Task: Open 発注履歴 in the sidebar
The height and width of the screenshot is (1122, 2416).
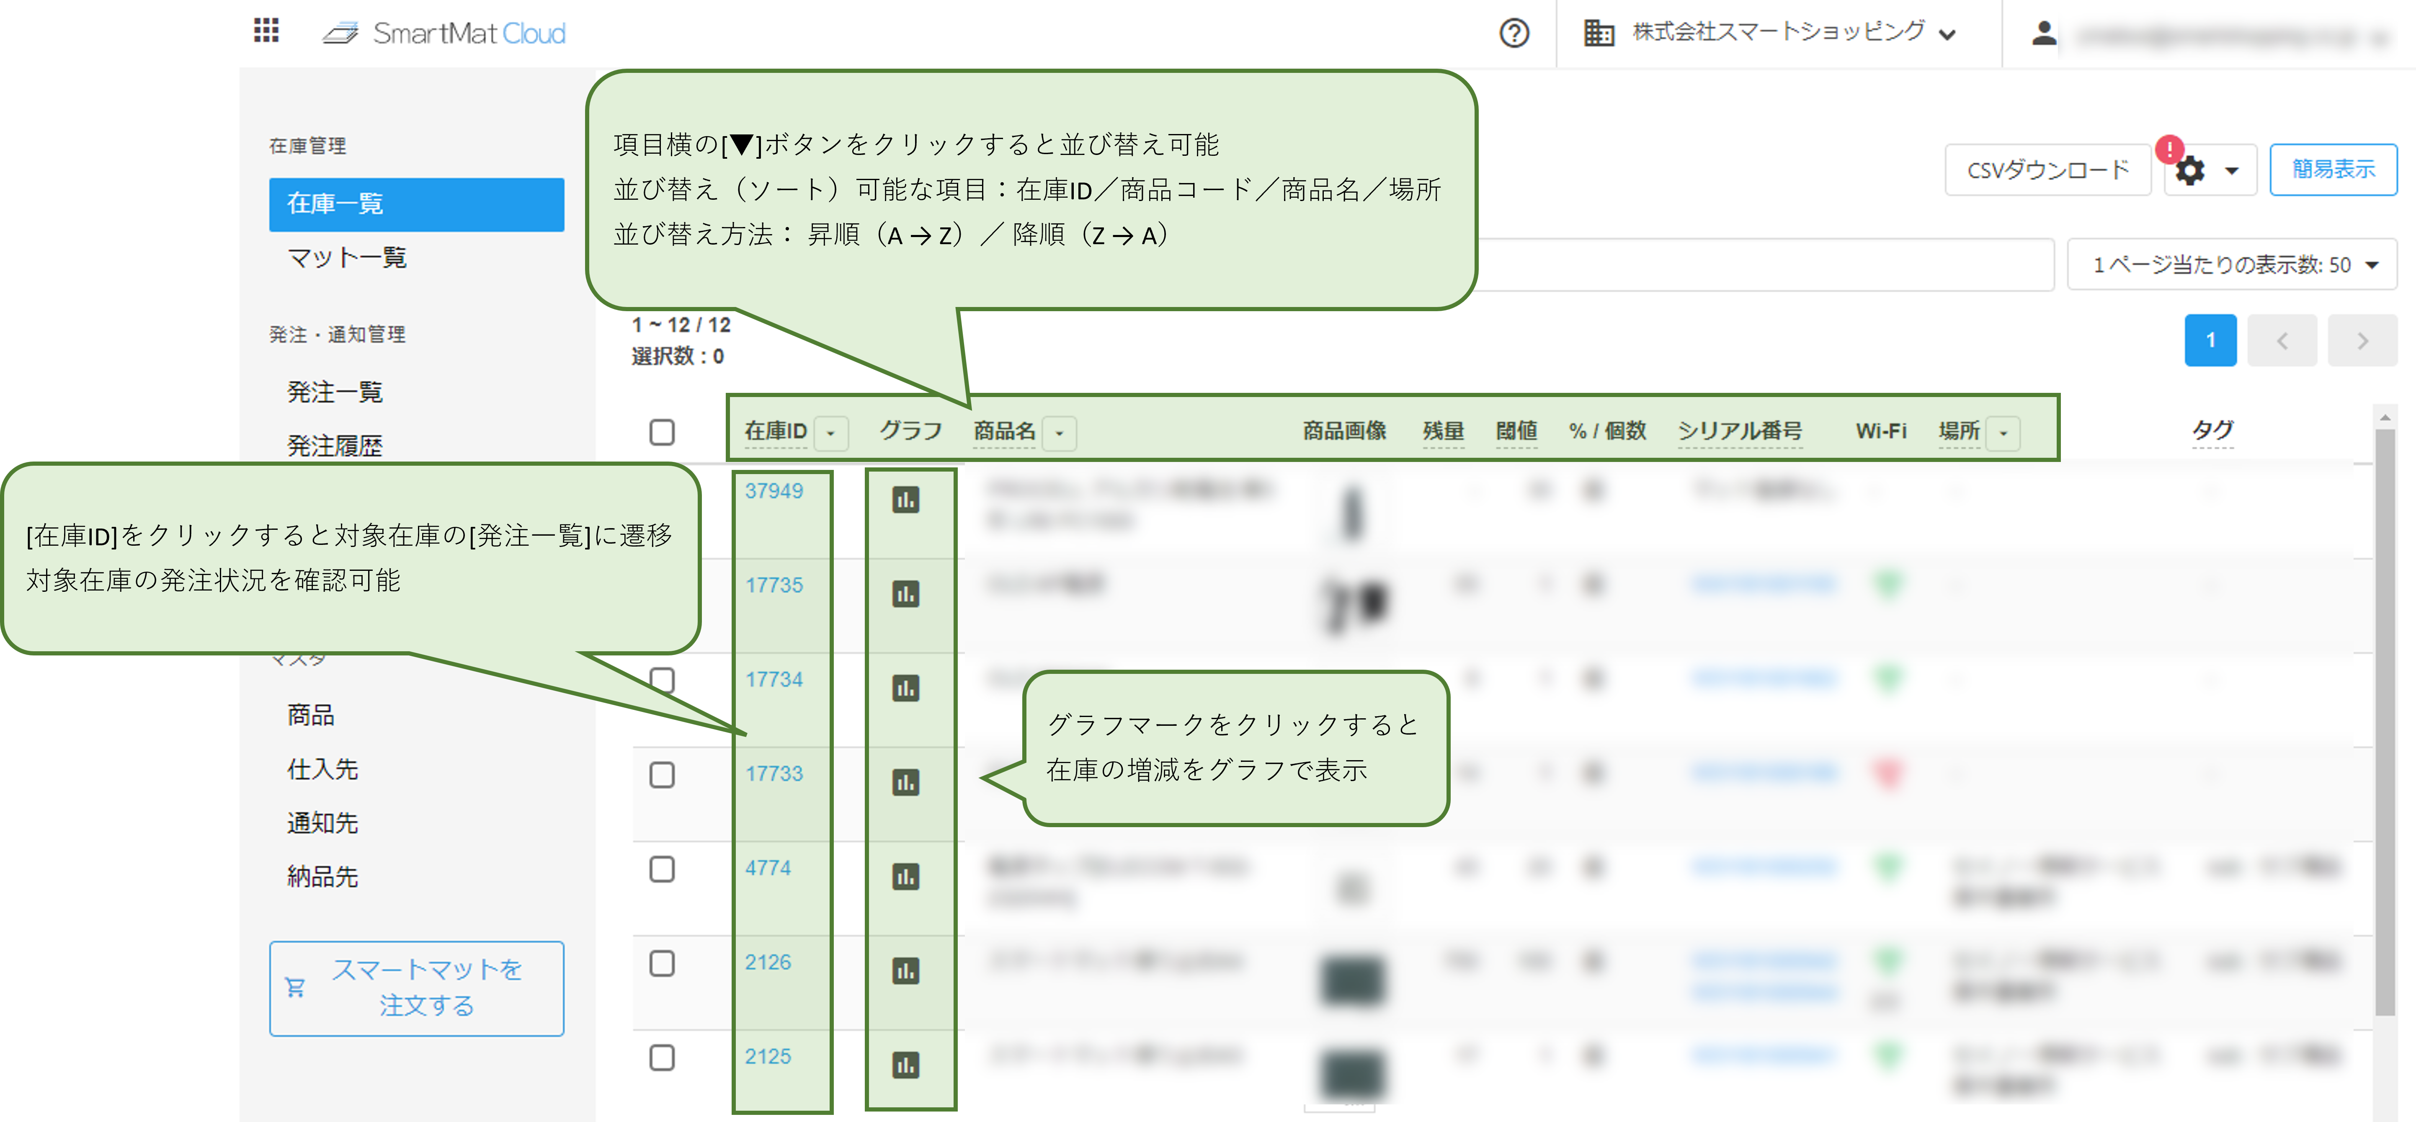Action: pos(335,446)
